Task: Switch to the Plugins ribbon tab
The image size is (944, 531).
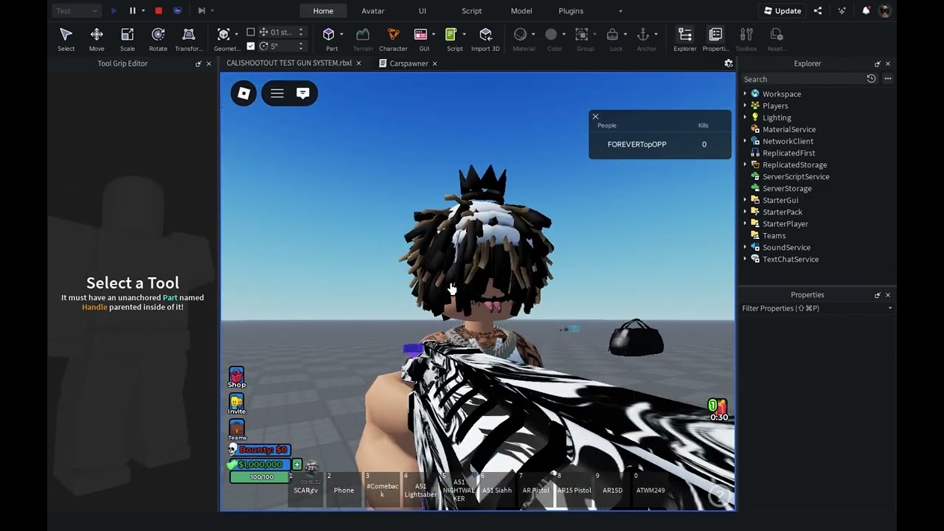Action: pyautogui.click(x=571, y=11)
